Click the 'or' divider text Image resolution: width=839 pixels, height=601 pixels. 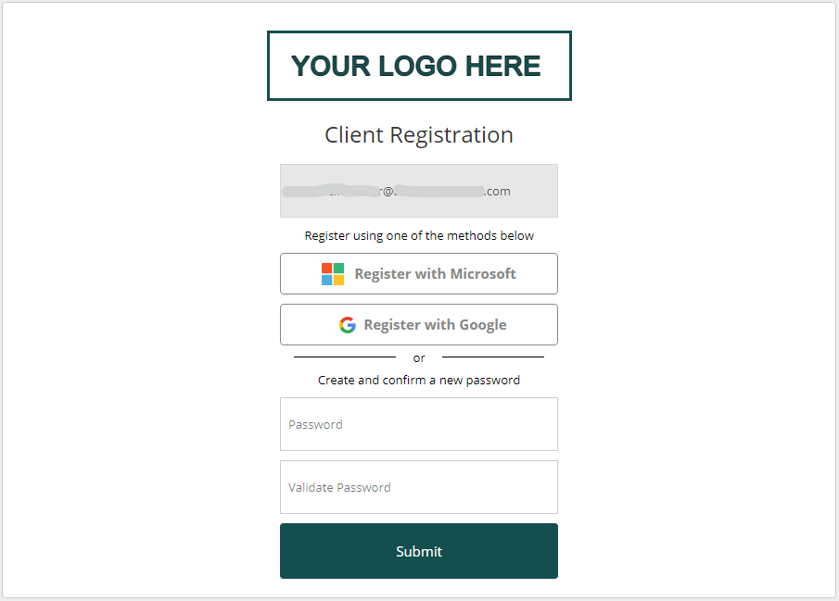tap(419, 358)
